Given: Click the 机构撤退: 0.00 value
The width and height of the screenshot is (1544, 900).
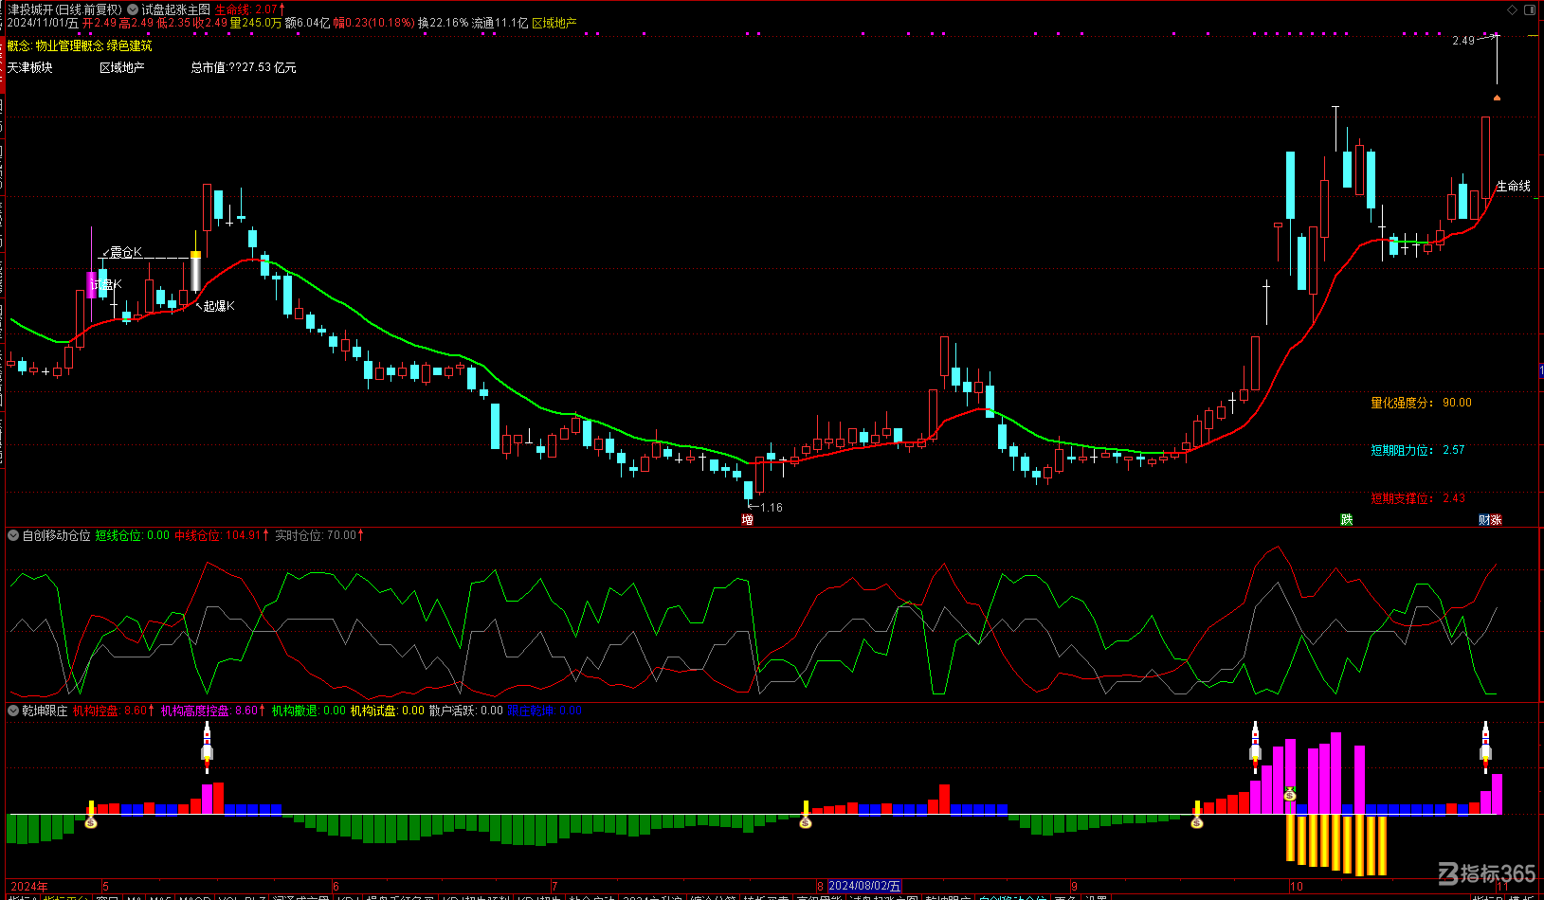Looking at the screenshot, I should [x=309, y=711].
